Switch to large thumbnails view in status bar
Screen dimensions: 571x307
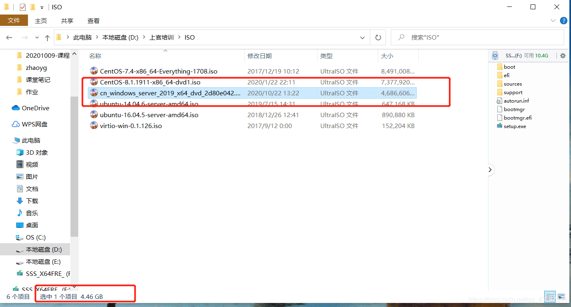[561, 297]
